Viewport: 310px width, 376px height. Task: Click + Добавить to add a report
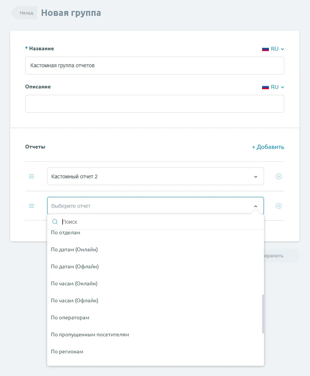[x=268, y=147]
